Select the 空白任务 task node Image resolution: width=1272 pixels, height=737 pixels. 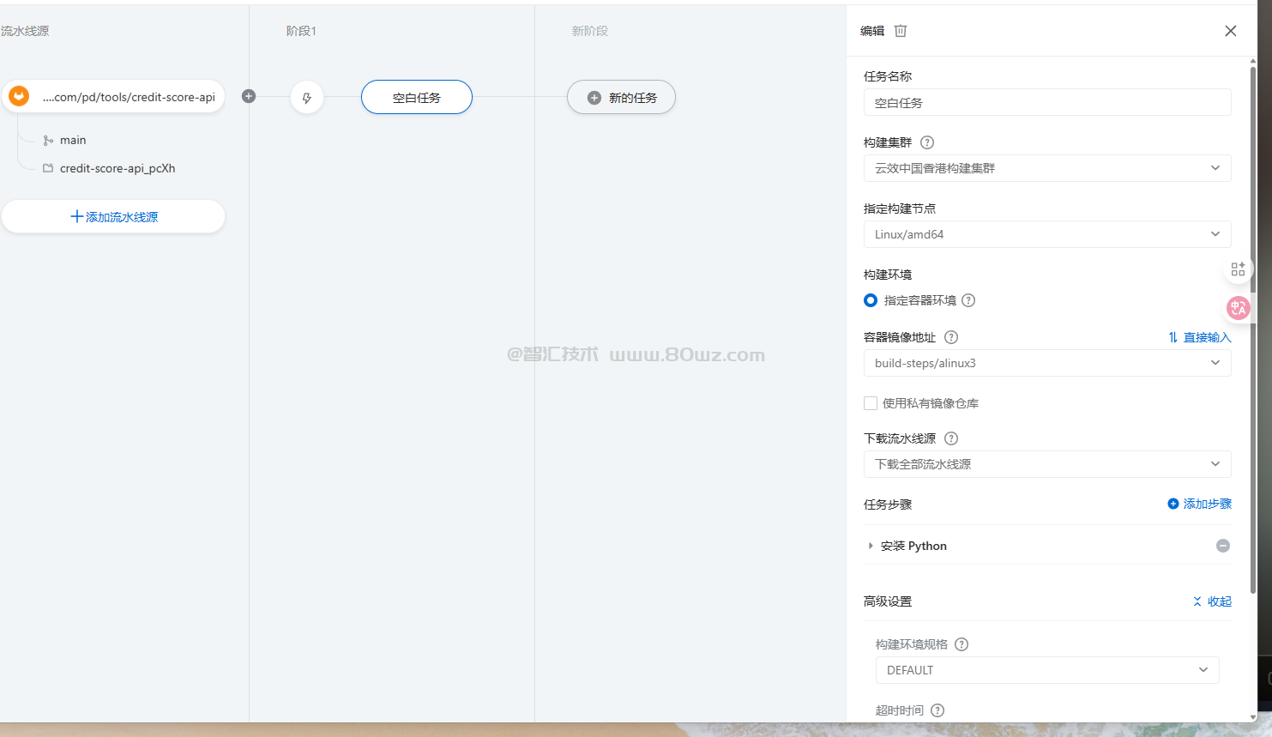point(416,98)
